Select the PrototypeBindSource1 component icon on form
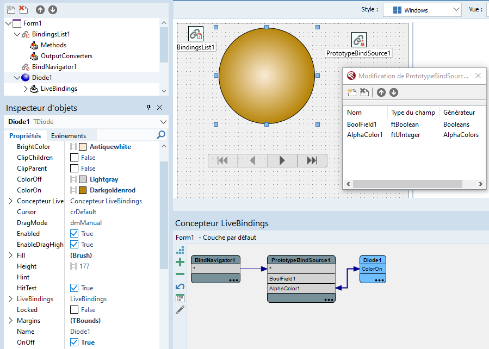489x349 pixels. click(x=358, y=40)
